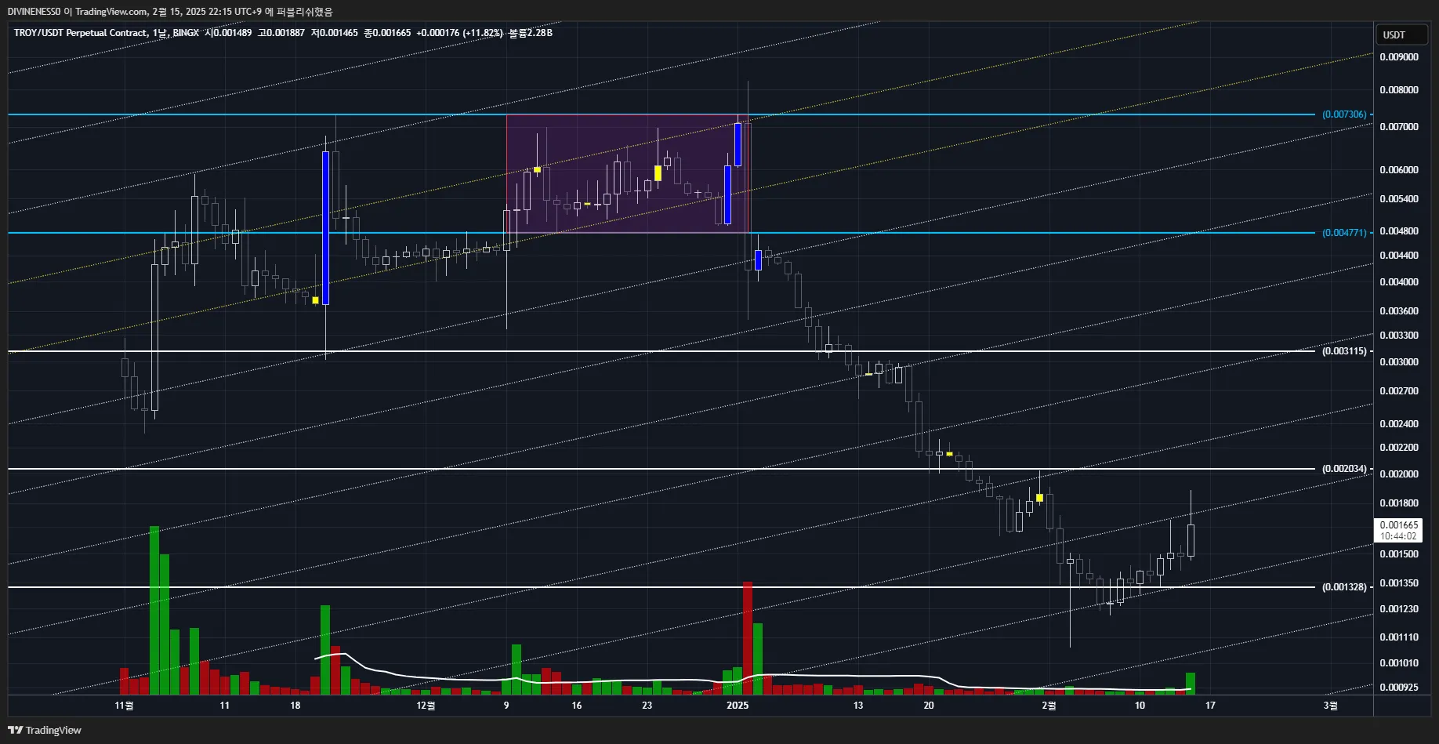Click the 0.000925 price axis label
The height and width of the screenshot is (744, 1439).
(1399, 688)
